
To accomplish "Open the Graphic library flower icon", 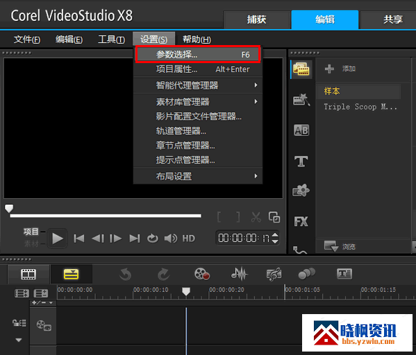I will click(x=301, y=190).
